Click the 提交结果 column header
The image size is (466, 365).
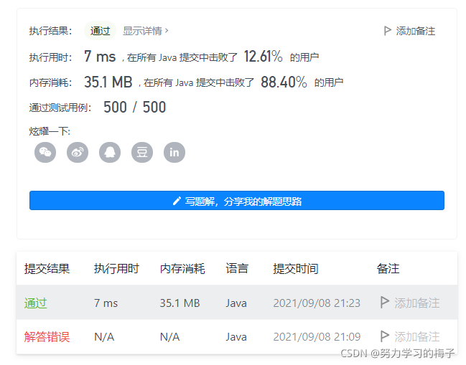pyautogui.click(x=47, y=269)
